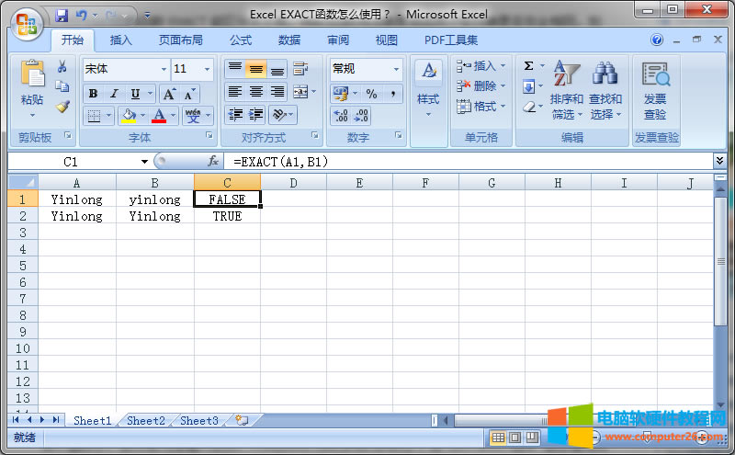Image resolution: width=735 pixels, height=455 pixels.
Task: Click the Paste clipboard icon
Action: click(32, 74)
